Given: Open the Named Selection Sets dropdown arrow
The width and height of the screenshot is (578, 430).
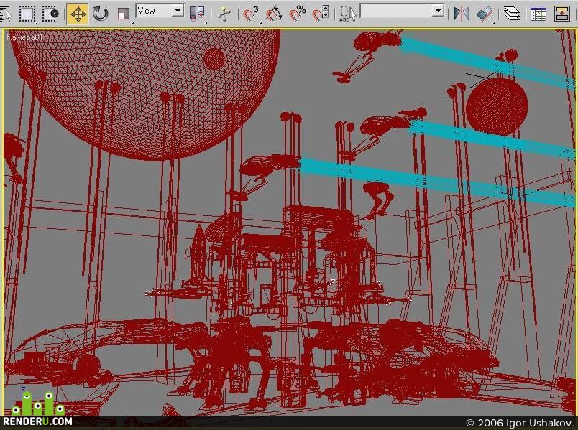Looking at the screenshot, I should pos(438,11).
